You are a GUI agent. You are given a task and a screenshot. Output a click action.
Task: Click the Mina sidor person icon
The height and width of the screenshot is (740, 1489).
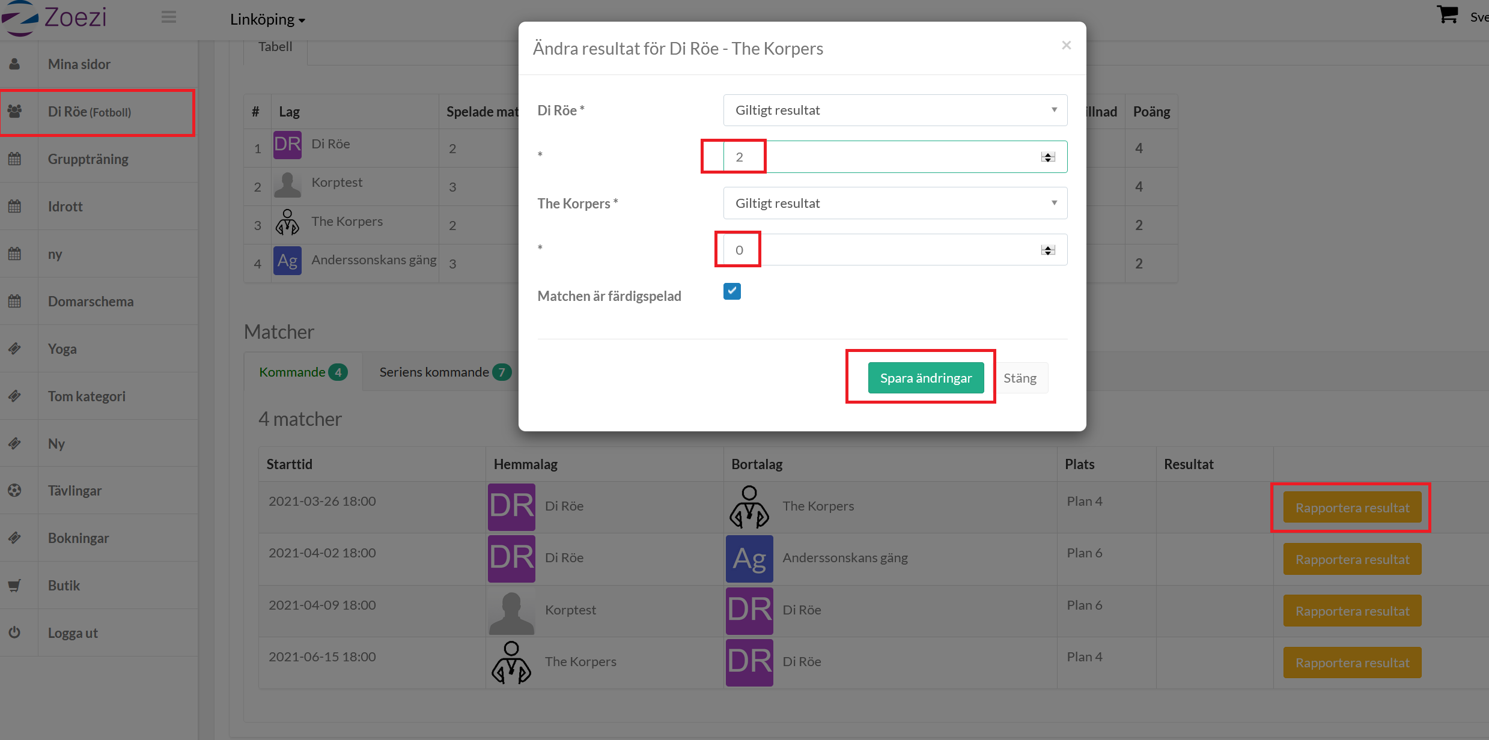click(15, 64)
